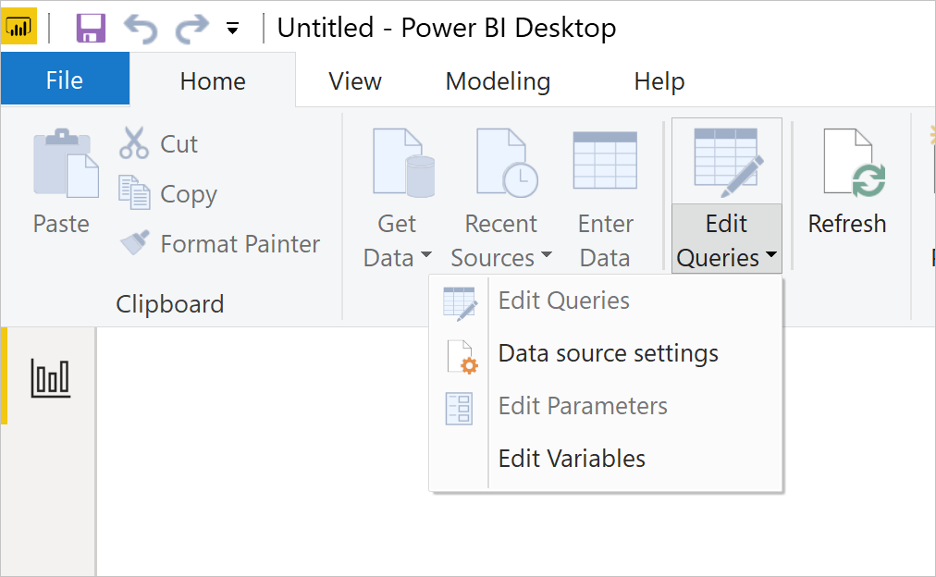Click the Edit Queries table-pencil ribbon icon
936x577 pixels.
coord(728,163)
